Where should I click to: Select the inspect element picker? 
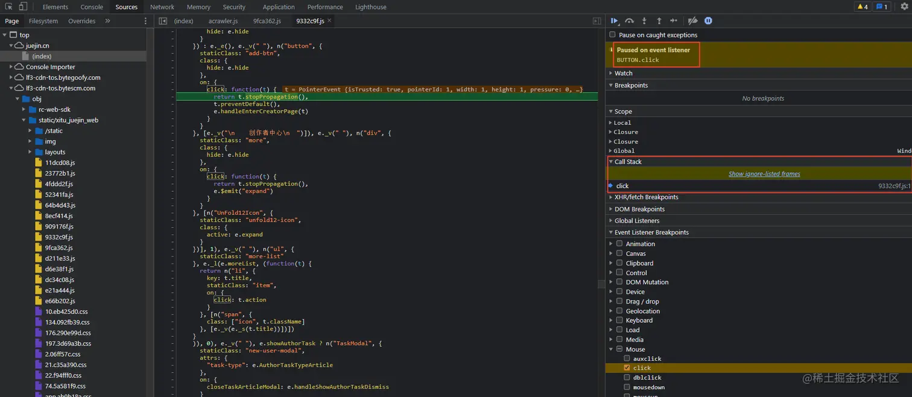9,7
